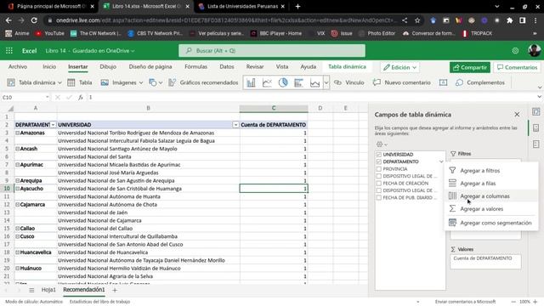Open the Name Box dropdown arrow
The height and width of the screenshot is (306, 544).
tap(48, 98)
